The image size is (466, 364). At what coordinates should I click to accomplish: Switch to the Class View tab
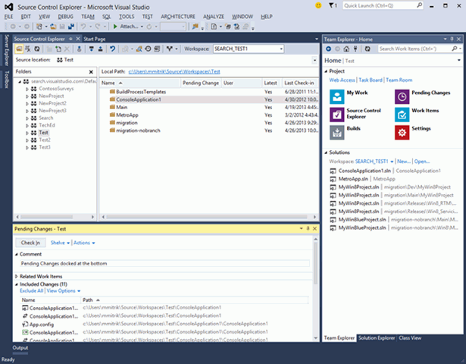(x=410, y=337)
